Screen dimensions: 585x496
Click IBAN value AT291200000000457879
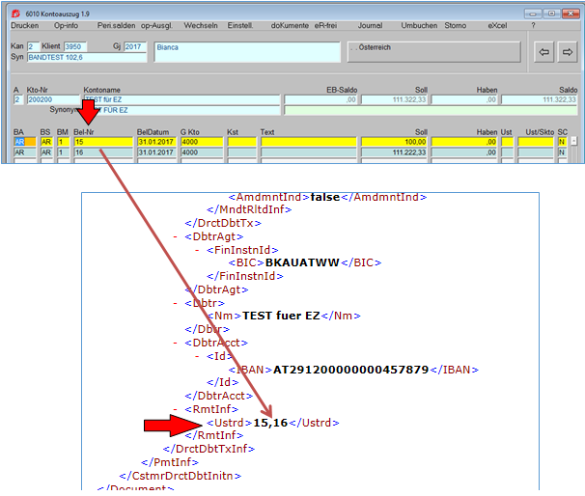tap(351, 370)
